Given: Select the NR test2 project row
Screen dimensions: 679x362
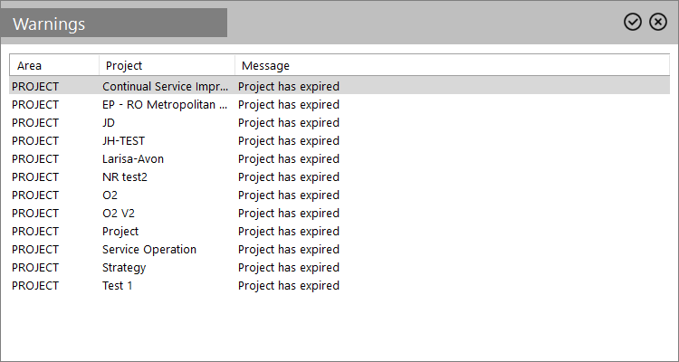Looking at the screenshot, I should point(339,177).
